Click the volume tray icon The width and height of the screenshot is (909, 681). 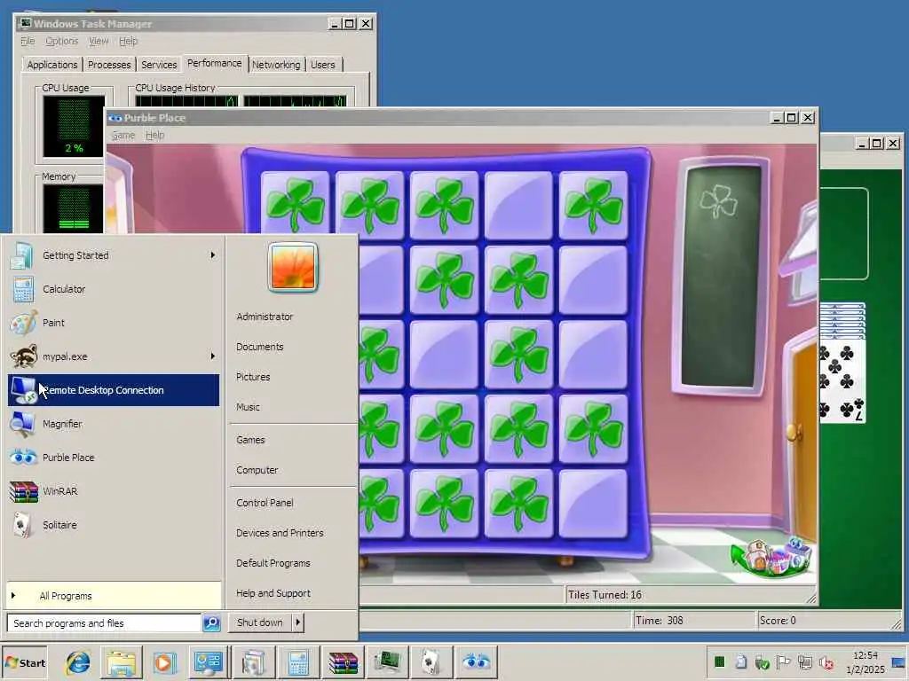[x=826, y=661]
